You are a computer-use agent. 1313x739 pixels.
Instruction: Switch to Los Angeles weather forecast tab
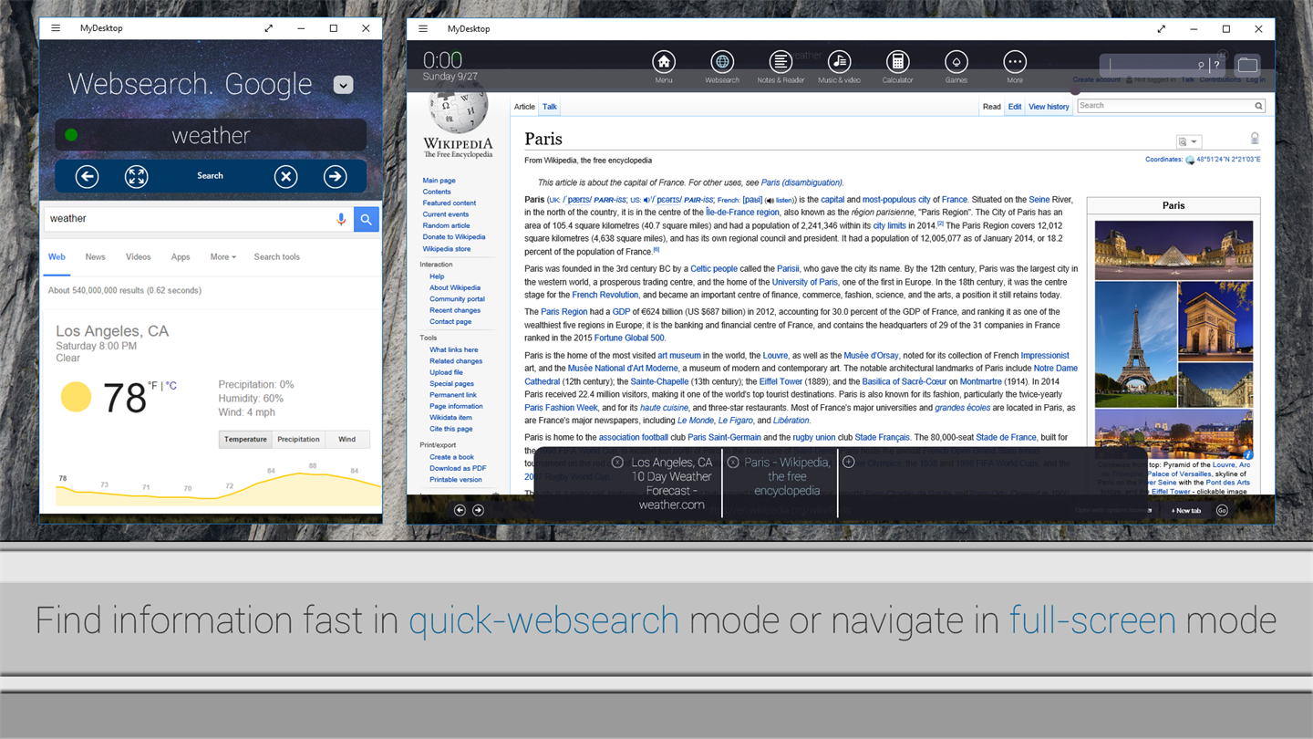coord(671,484)
